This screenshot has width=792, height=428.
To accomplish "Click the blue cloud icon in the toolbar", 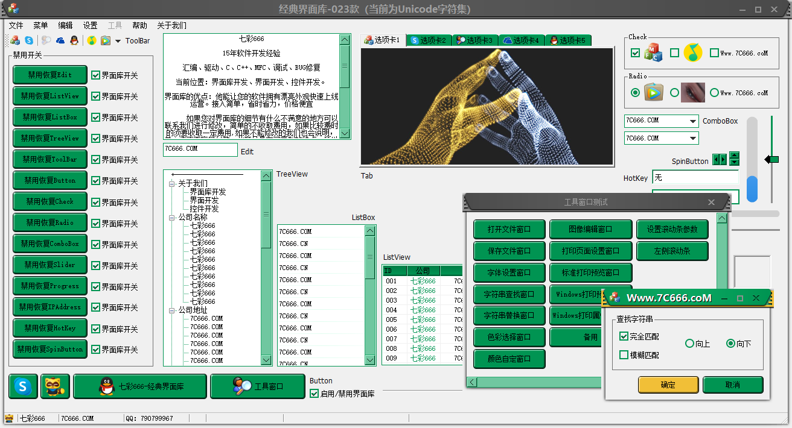I will [60, 41].
